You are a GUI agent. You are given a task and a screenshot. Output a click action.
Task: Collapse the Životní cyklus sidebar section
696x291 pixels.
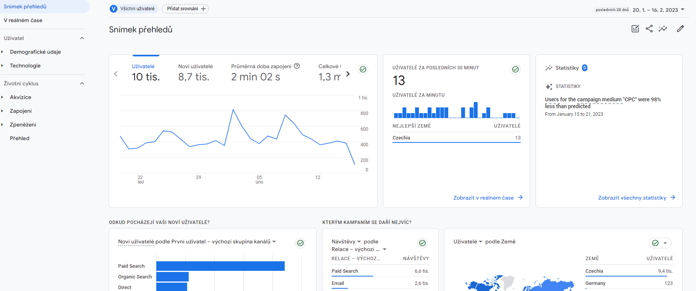(x=82, y=83)
